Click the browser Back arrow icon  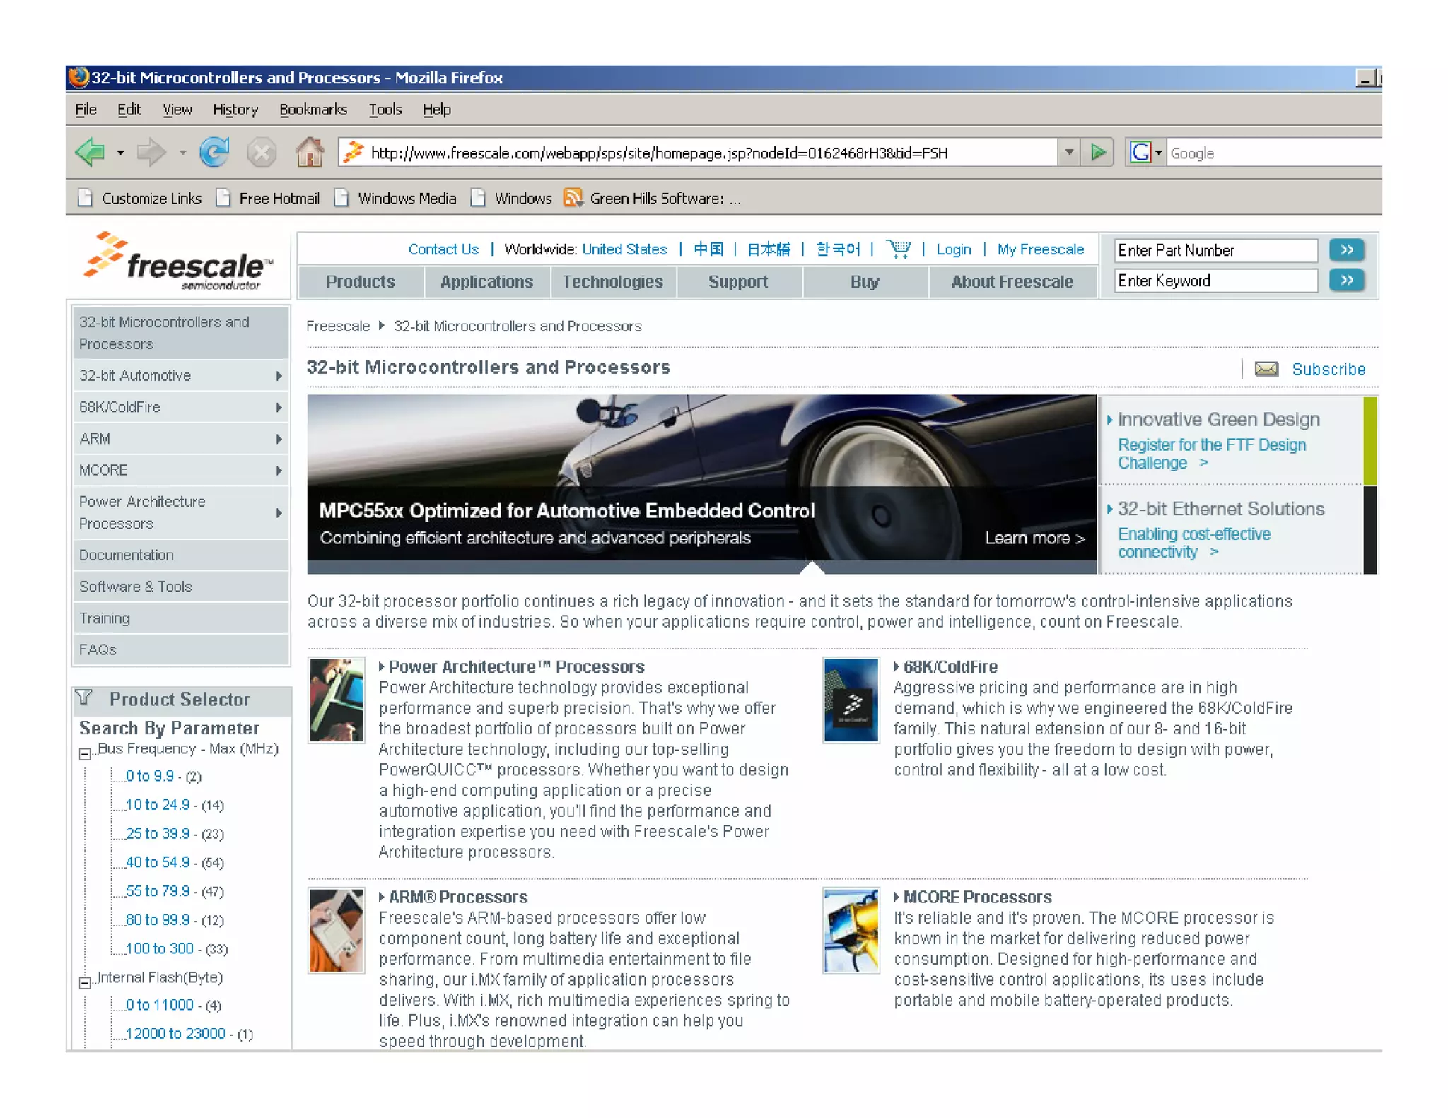90,153
